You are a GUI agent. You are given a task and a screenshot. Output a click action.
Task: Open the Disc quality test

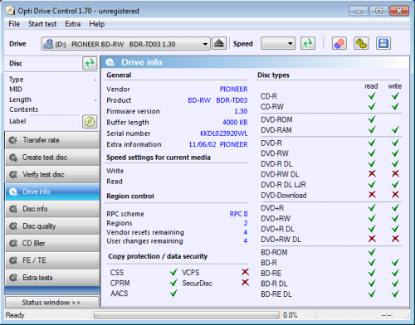[52, 226]
